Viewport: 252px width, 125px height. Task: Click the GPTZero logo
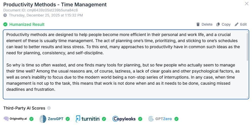coord(160,119)
